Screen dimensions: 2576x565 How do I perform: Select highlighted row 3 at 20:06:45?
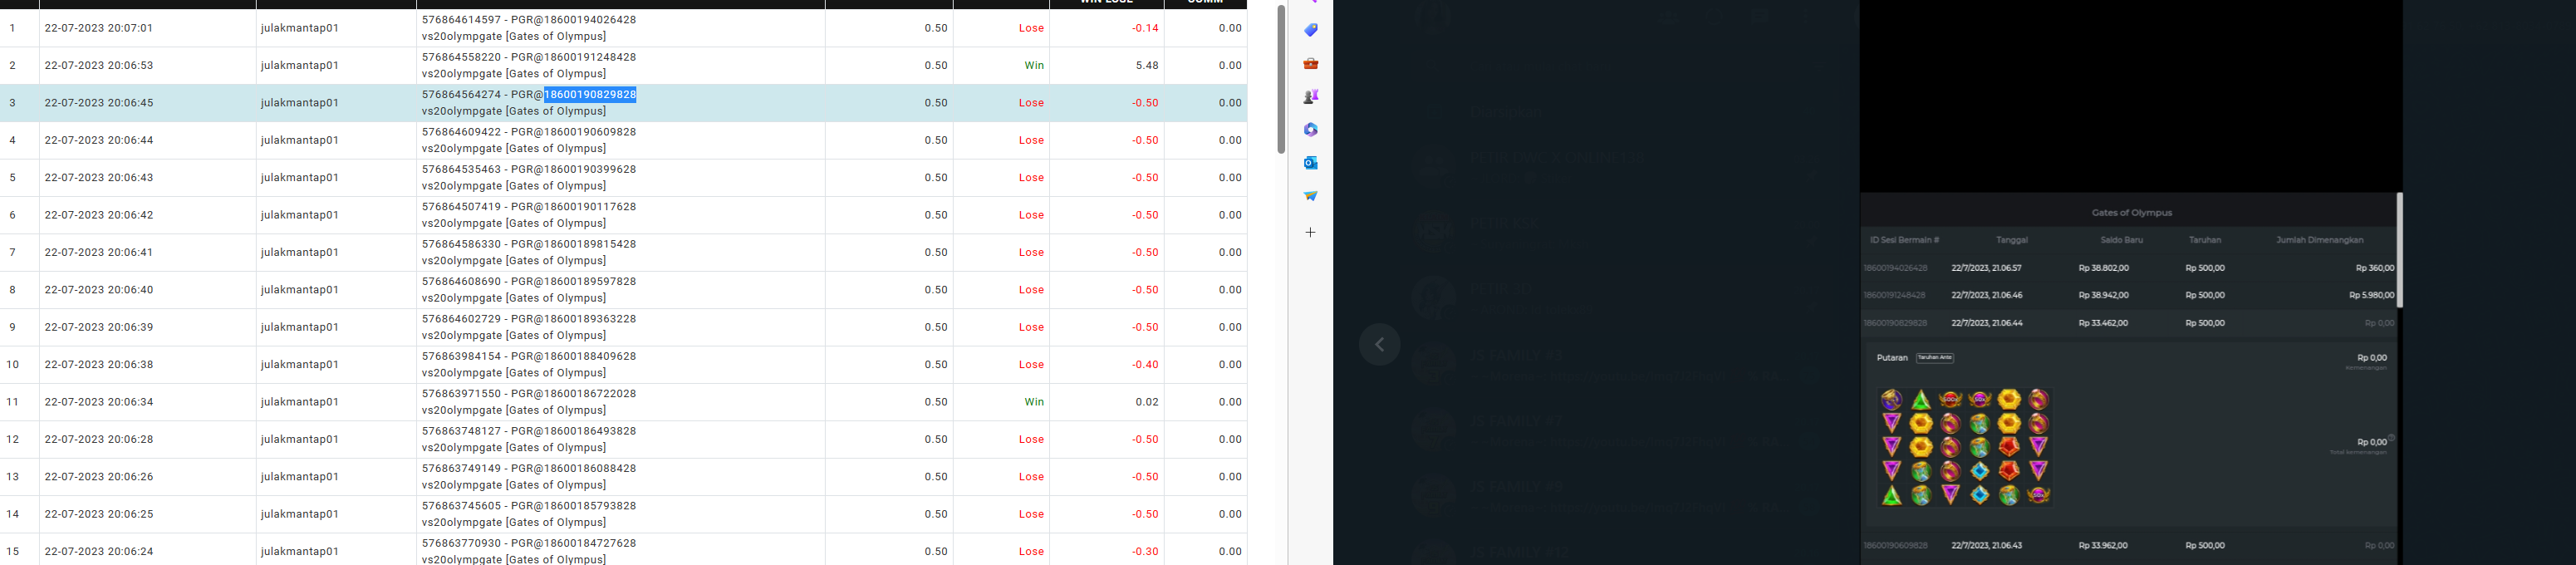point(623,103)
